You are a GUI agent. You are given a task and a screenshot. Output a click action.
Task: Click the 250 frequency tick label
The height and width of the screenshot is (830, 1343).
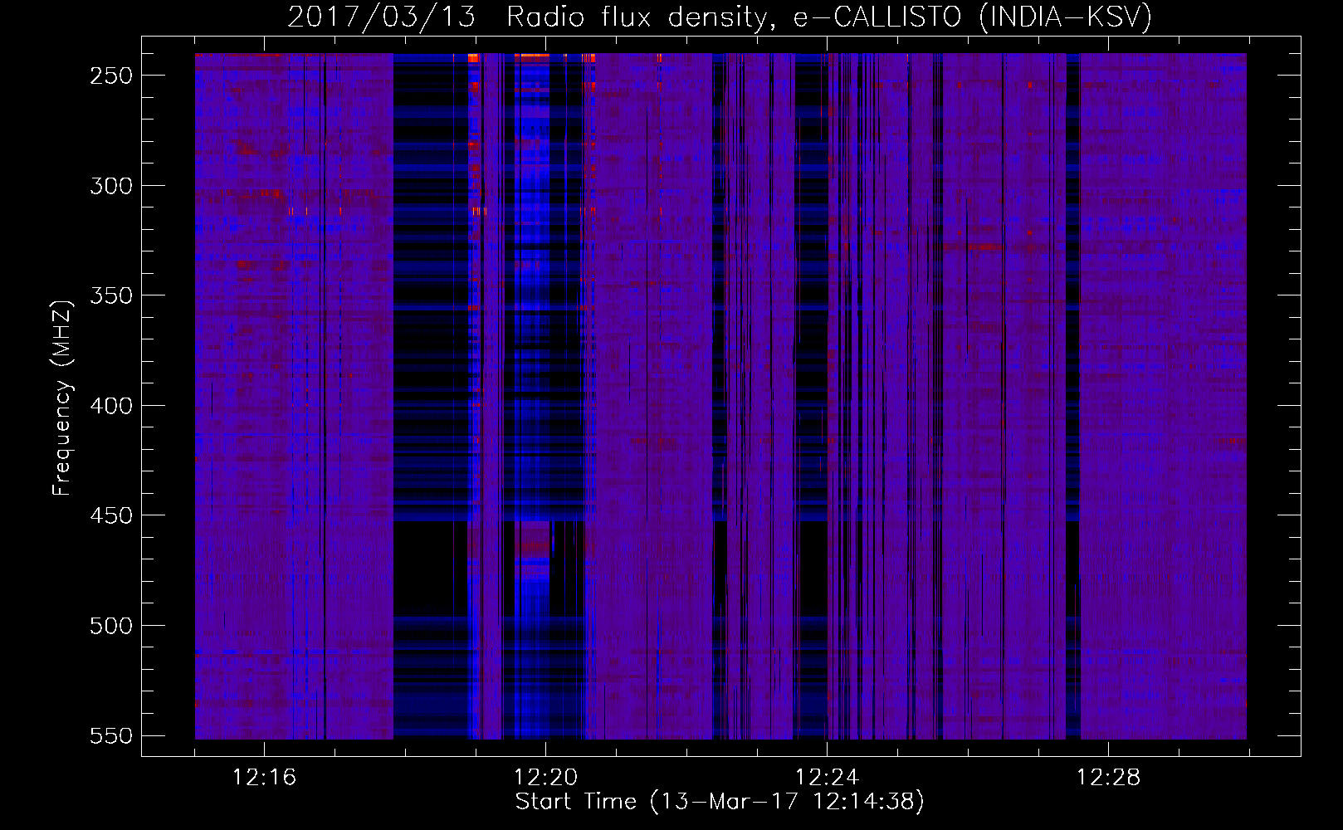[x=111, y=76]
